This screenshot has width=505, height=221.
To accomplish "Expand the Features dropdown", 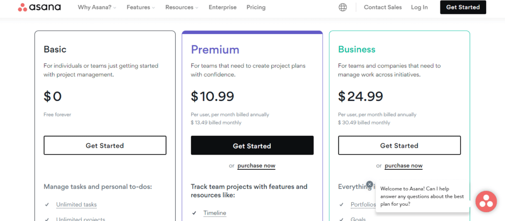I will point(141,7).
